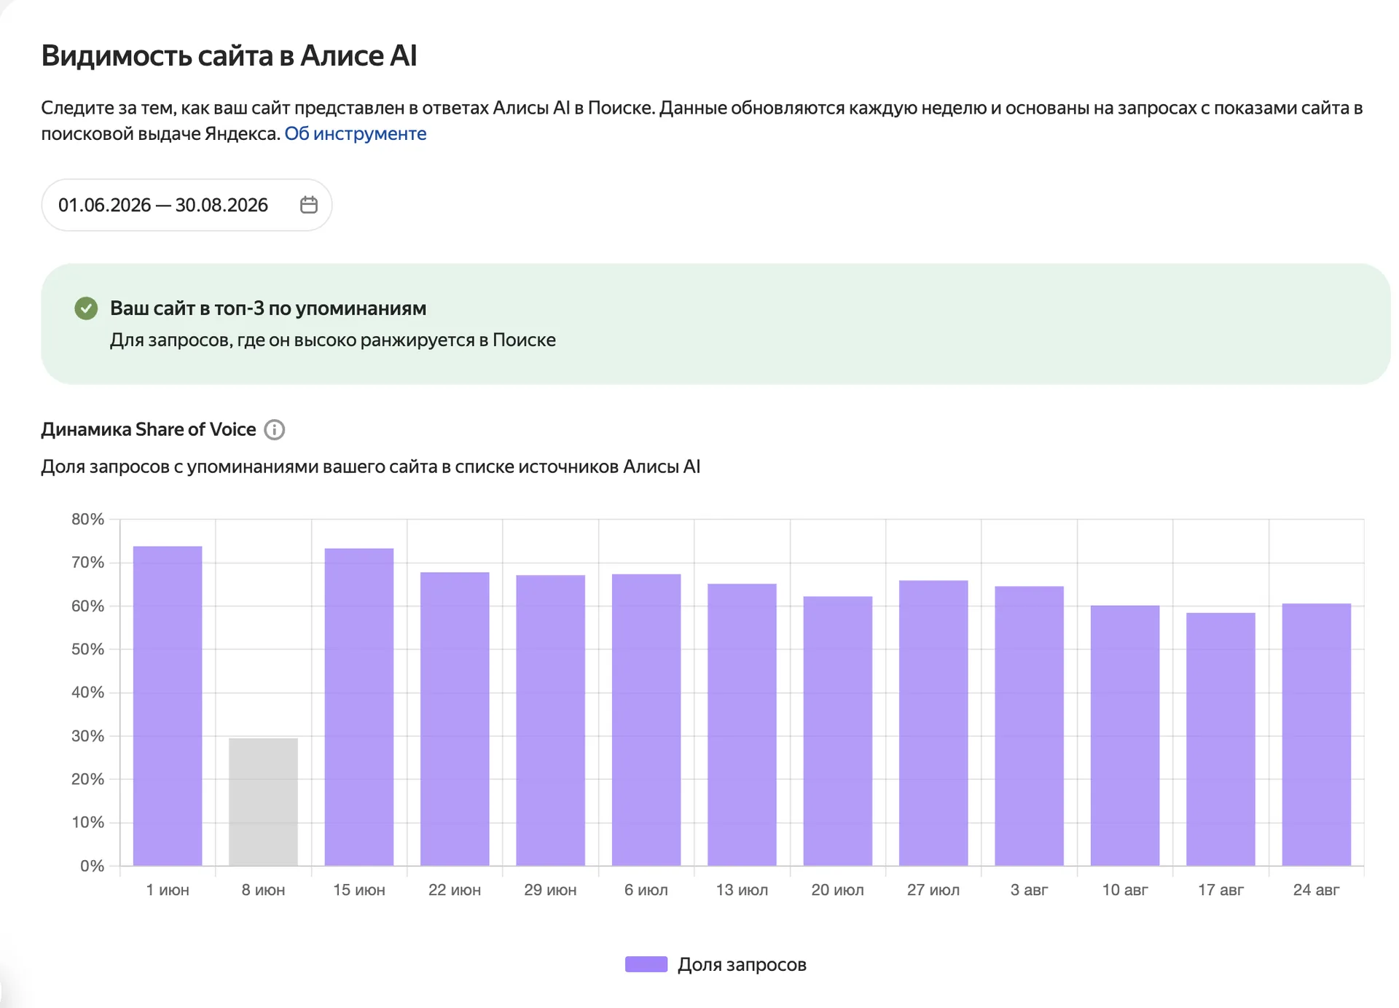The width and height of the screenshot is (1399, 1008).
Task: Select the bar for 15 июн
Action: point(359,707)
